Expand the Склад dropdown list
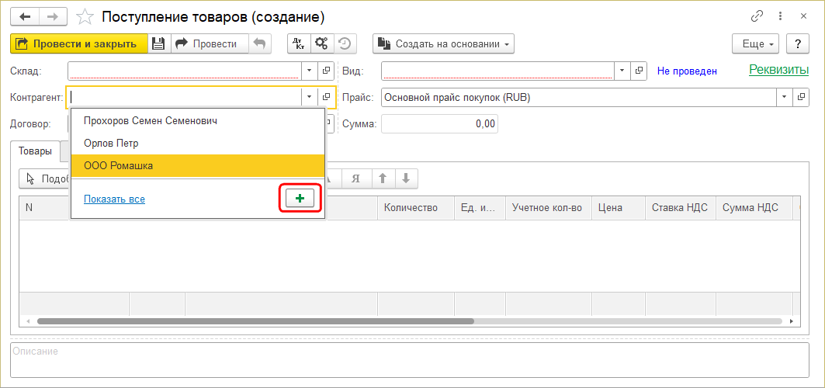This screenshot has width=825, height=388. point(309,71)
